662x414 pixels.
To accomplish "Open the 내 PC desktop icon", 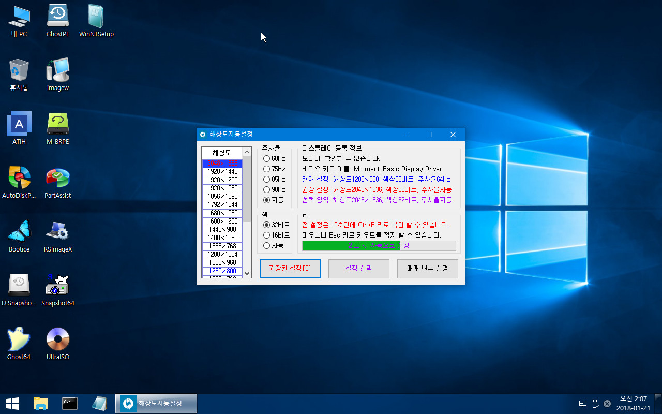I will (19, 21).
